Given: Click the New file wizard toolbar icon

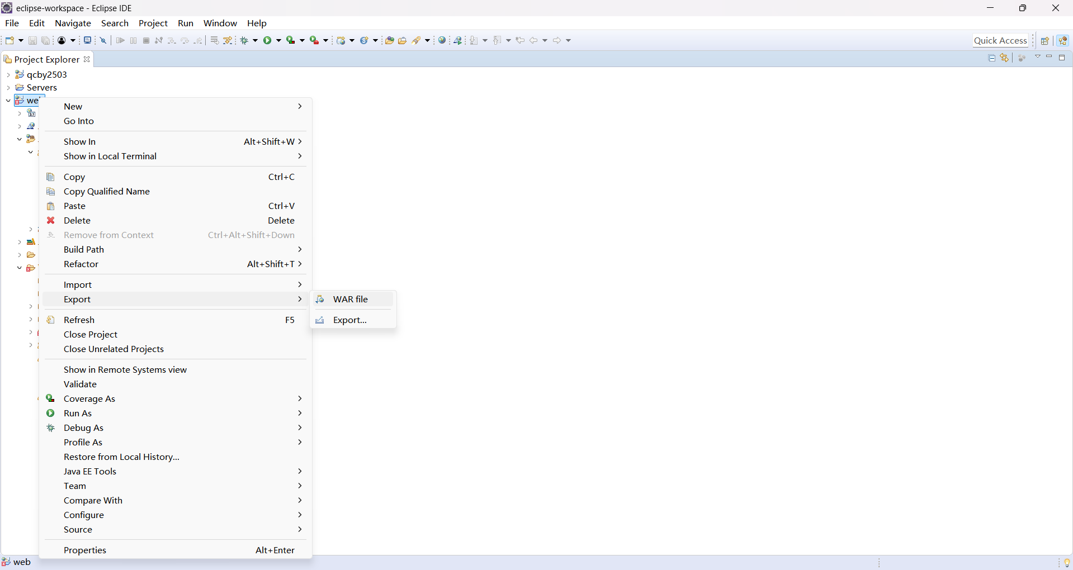Looking at the screenshot, I should tap(10, 40).
